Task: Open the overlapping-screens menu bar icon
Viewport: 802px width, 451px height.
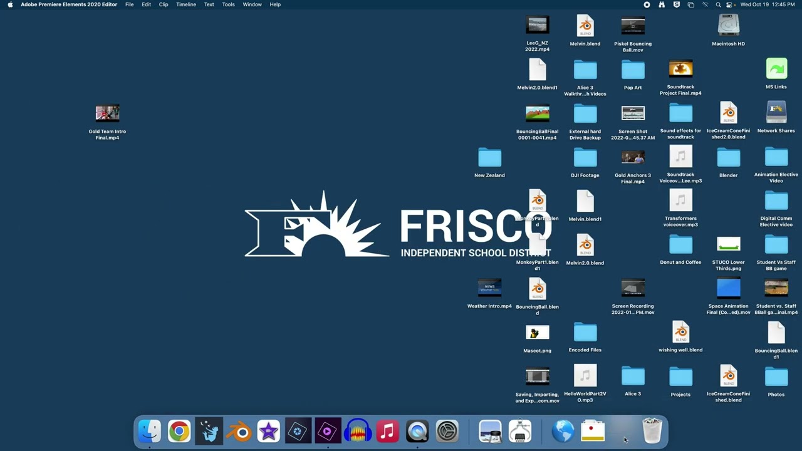Action: [690, 4]
